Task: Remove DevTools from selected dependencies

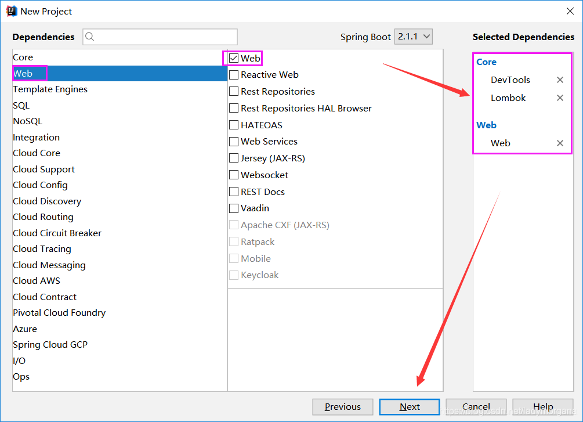Action: [x=560, y=80]
